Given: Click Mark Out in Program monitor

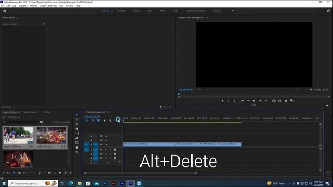Looking at the screenshot, I should click(235, 101).
